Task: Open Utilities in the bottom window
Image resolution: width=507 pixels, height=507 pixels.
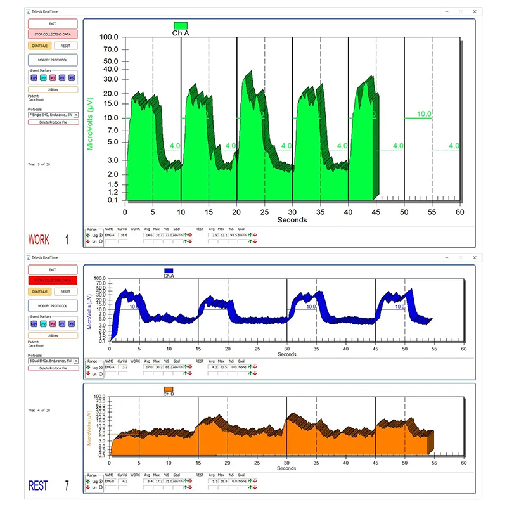Action: [53, 335]
